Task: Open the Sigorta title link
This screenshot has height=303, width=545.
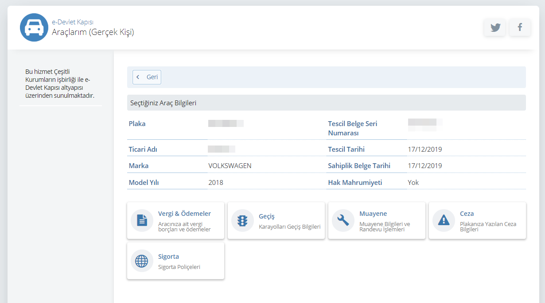Action: (x=168, y=257)
